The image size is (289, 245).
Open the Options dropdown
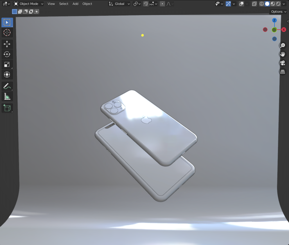coord(278,12)
